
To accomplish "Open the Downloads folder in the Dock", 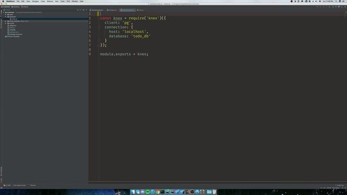I will coord(209,192).
